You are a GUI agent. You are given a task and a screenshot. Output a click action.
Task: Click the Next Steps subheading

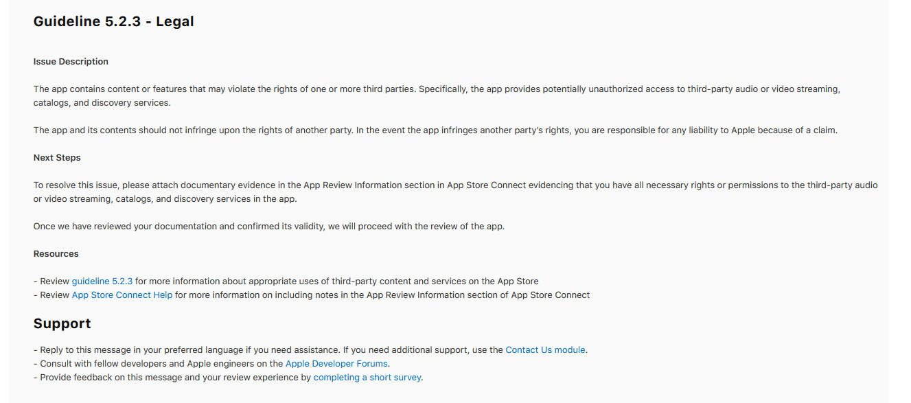(x=57, y=158)
